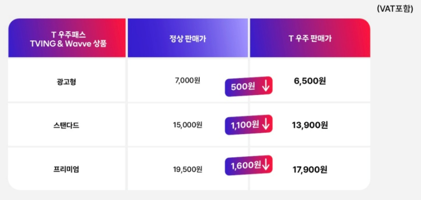Image resolution: width=421 pixels, height=200 pixels.
Task: Click the 1,100원 discount badge
Action: pos(248,125)
